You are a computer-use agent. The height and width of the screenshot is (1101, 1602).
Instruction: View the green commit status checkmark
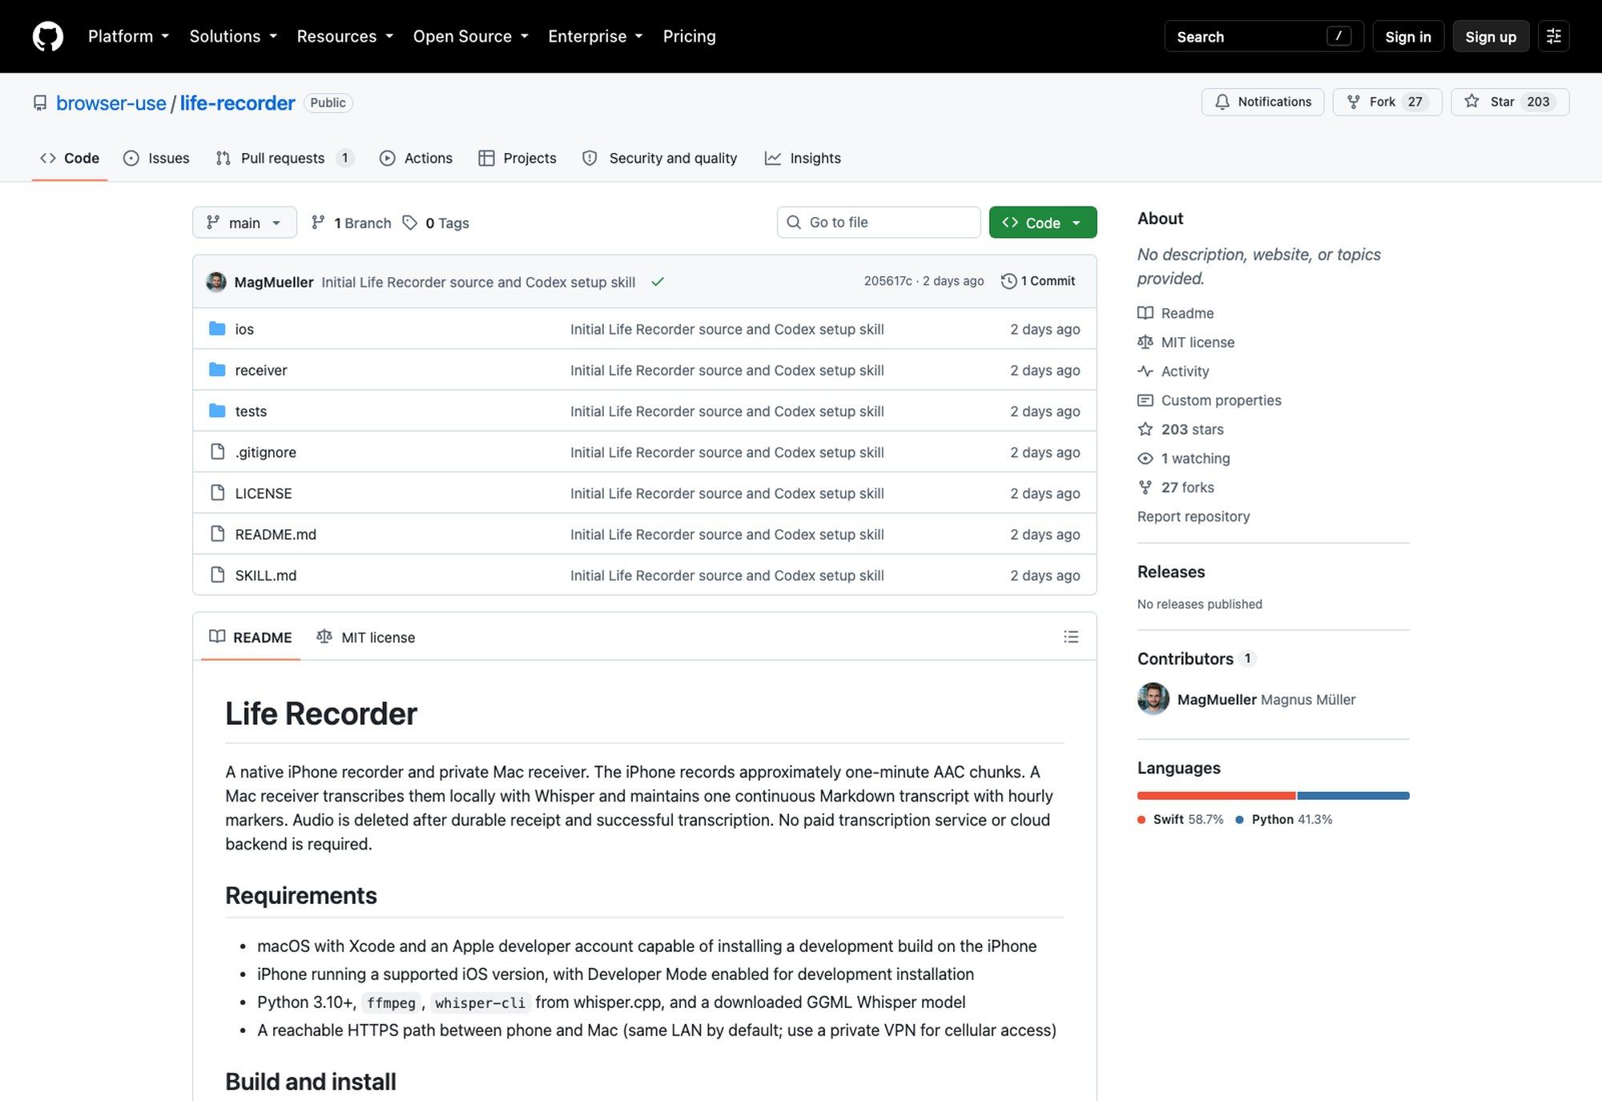tap(658, 282)
